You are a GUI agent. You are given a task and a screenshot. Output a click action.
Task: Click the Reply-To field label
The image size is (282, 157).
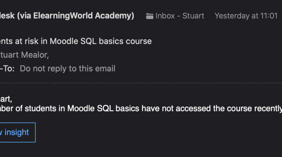click(7, 68)
